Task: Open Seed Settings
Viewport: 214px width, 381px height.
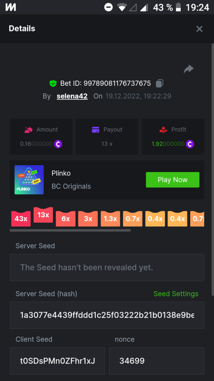Action: [x=176, y=294]
